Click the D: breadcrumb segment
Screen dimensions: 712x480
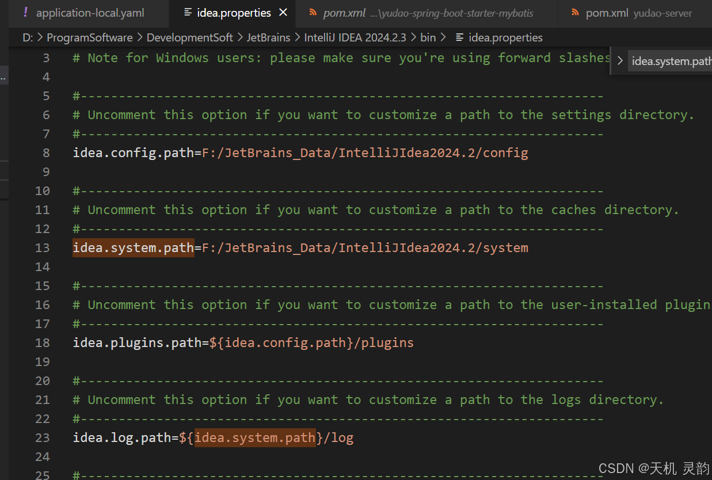point(28,37)
